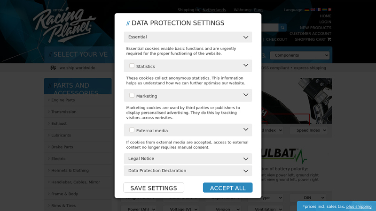Click the SAVE SETTINGS button
The width and height of the screenshot is (376, 211).
tap(154, 188)
